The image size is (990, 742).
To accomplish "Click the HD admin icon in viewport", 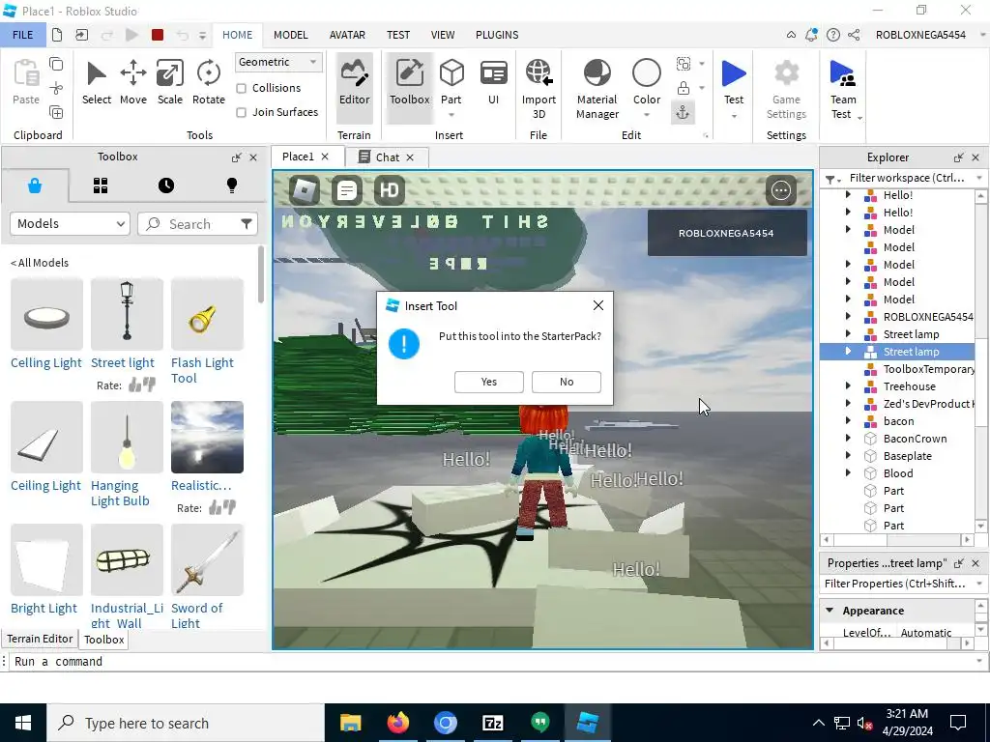I will coord(389,190).
